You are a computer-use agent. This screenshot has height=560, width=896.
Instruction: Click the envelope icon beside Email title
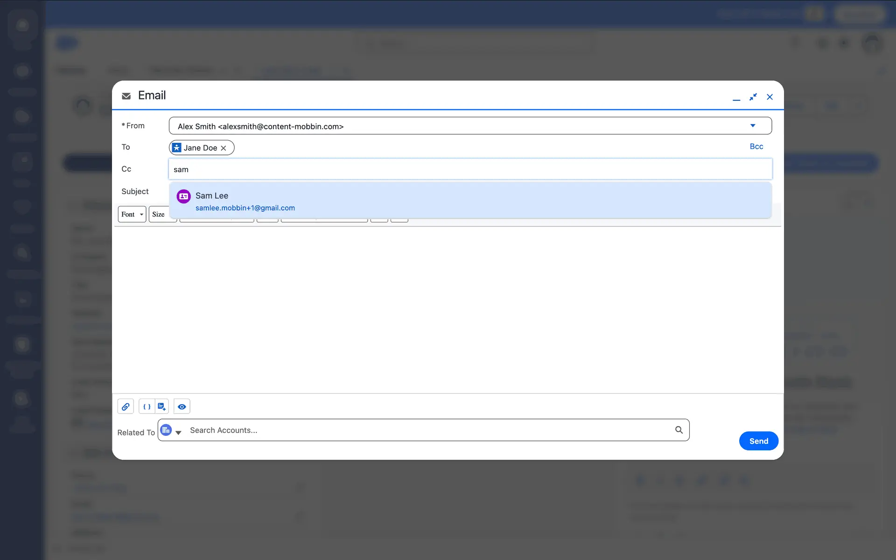pos(126,96)
